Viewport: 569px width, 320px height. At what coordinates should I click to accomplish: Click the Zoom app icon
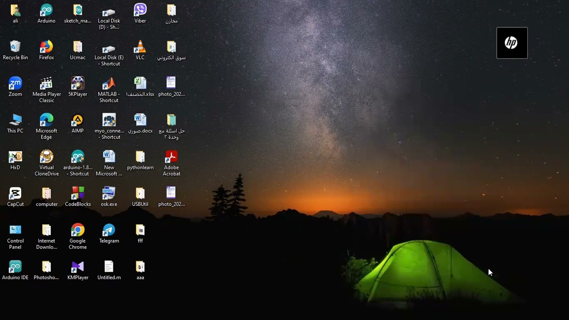pos(15,83)
